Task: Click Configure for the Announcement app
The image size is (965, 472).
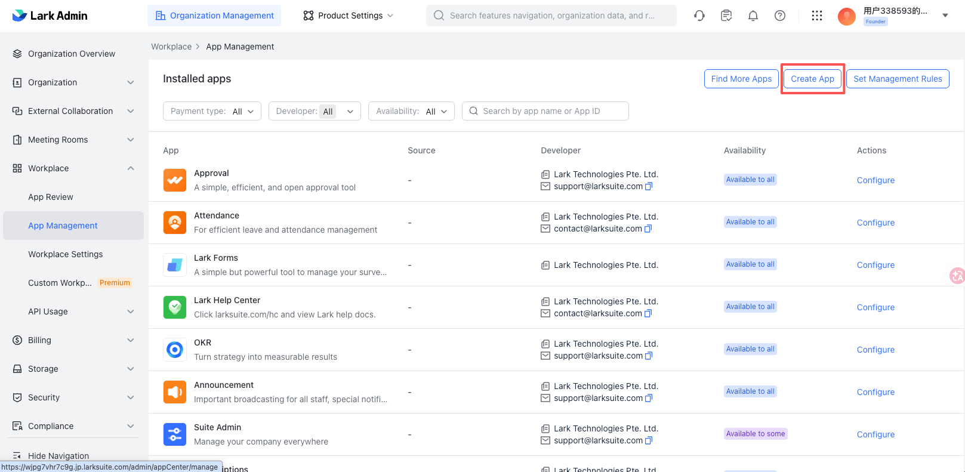Action: coord(875,392)
